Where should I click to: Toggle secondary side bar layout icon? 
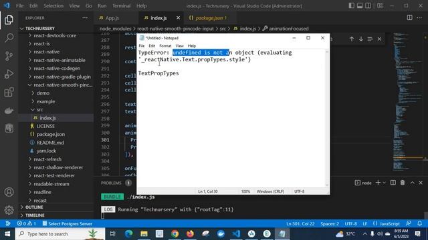tap(368, 6)
